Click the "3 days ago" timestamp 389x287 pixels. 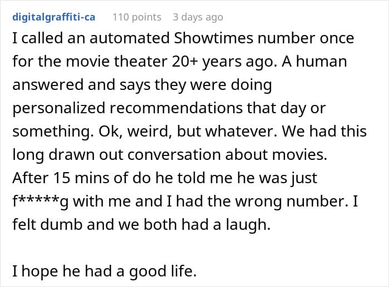(x=198, y=17)
